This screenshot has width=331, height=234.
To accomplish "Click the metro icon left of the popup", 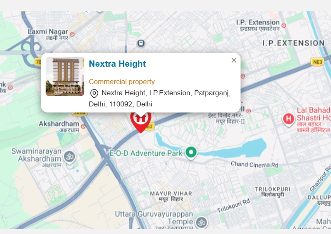I will (x=10, y=87).
